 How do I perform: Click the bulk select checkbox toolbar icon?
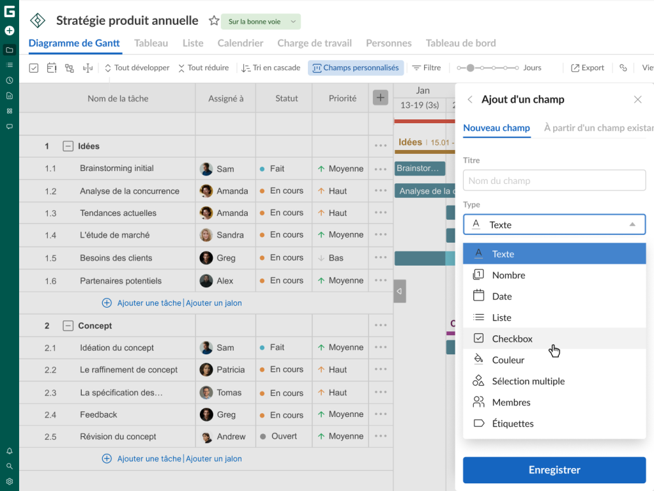click(x=34, y=68)
